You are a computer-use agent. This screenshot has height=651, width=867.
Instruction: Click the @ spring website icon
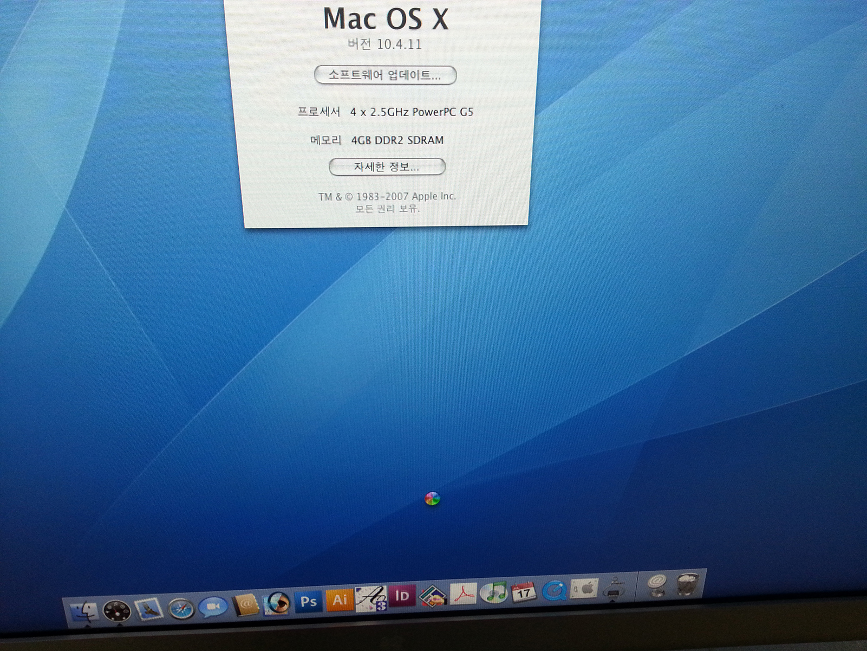tap(657, 584)
